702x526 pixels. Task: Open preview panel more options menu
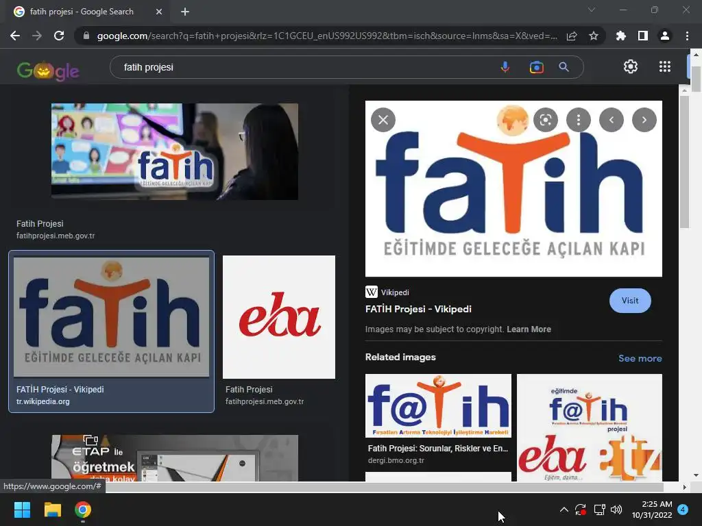pos(579,120)
